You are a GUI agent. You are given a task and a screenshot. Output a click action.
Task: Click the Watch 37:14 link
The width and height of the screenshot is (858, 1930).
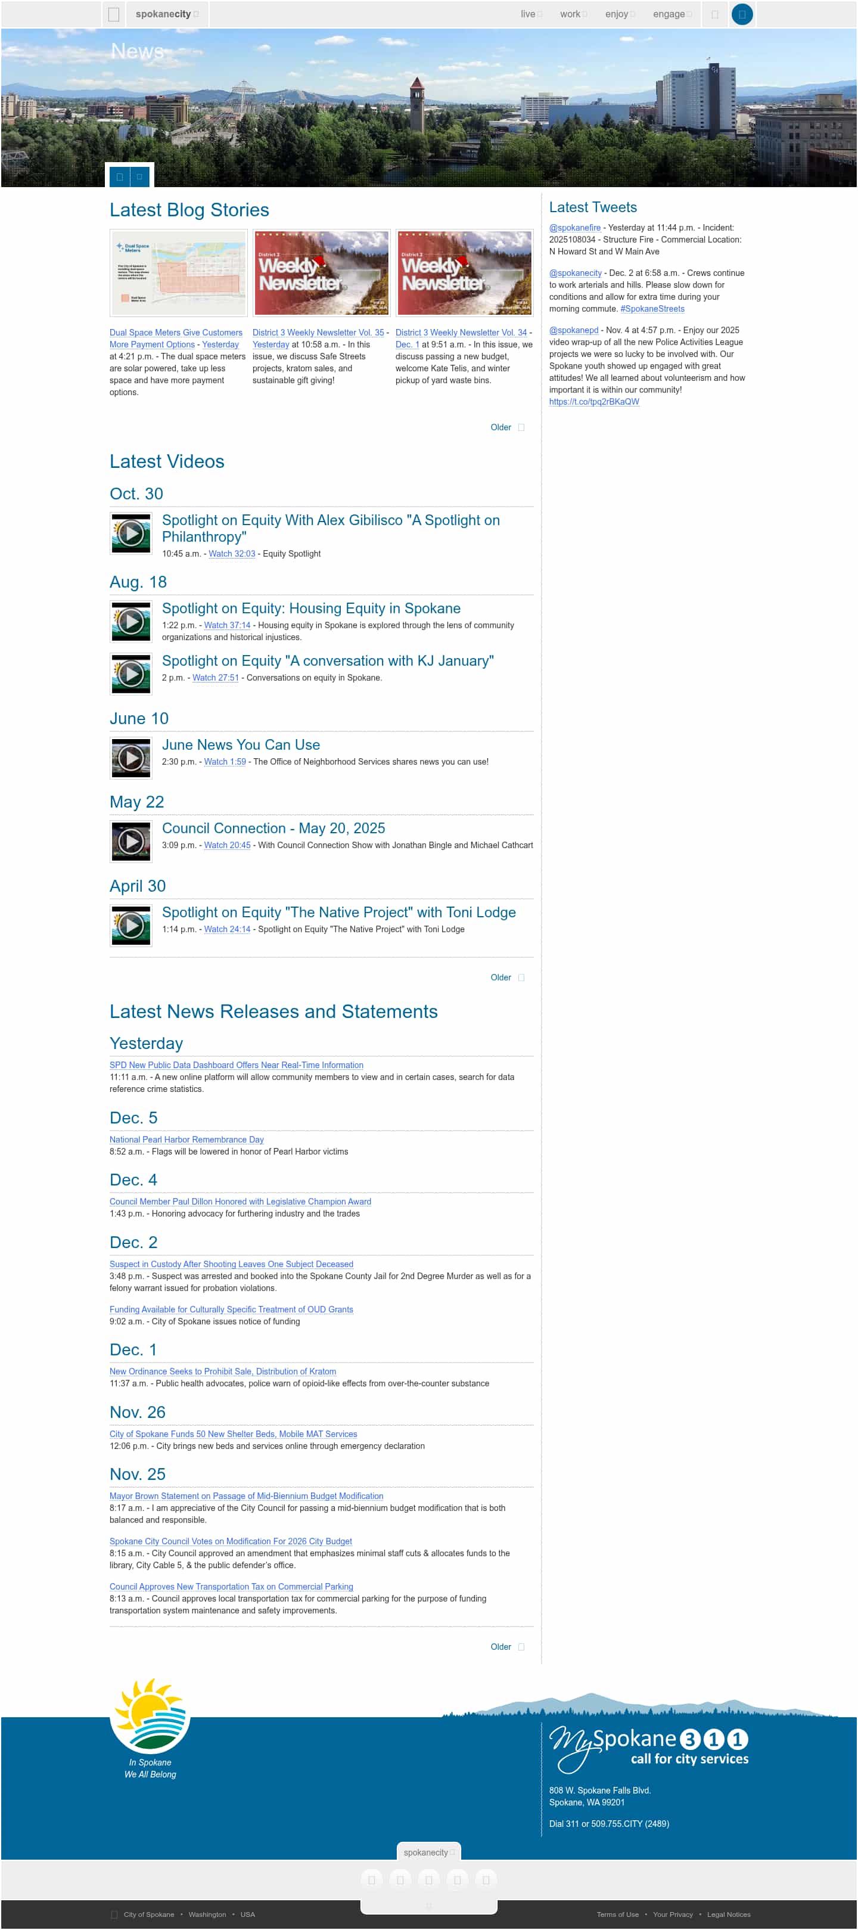(228, 626)
